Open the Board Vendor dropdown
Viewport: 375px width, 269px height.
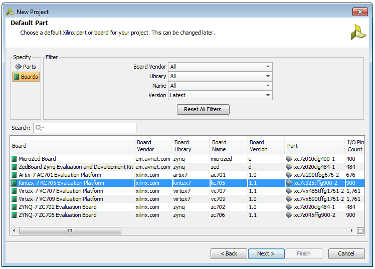click(220, 67)
